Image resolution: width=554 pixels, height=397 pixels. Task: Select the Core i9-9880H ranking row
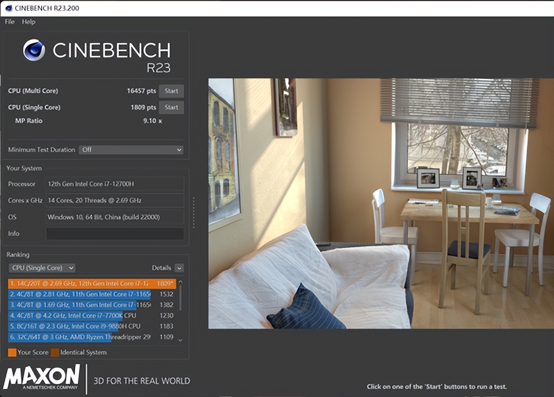coord(92,326)
